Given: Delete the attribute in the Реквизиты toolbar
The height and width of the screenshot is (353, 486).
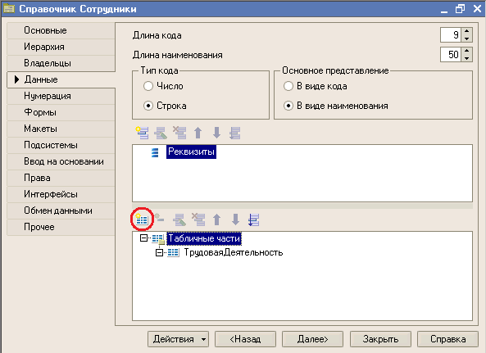Looking at the screenshot, I should (179, 133).
